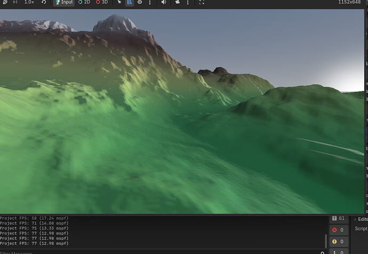Select 3D node selection mode
This screenshot has height=254, width=368.
coord(102,2)
